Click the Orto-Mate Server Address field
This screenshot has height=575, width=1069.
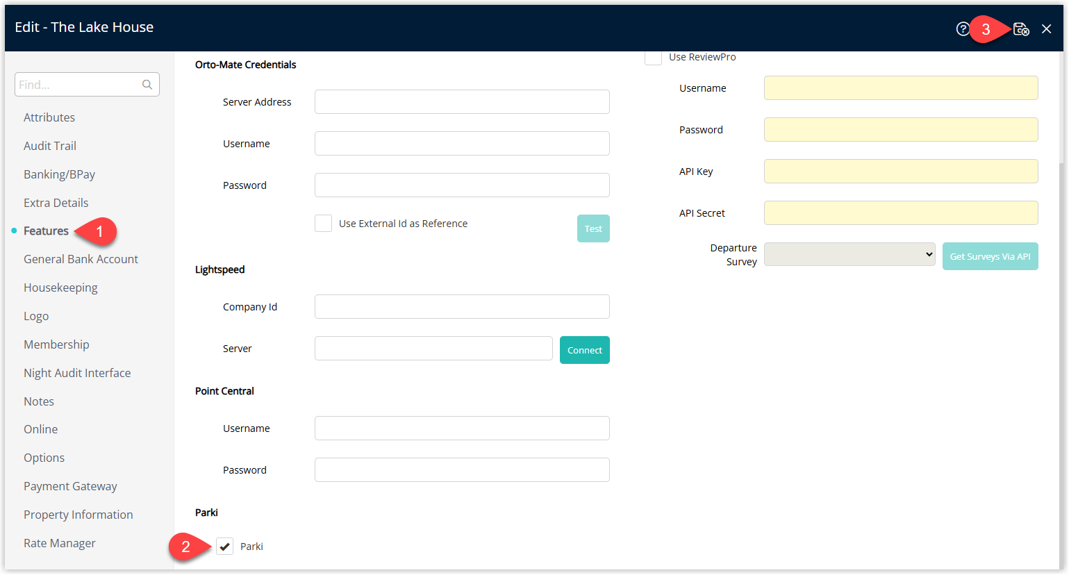(462, 102)
